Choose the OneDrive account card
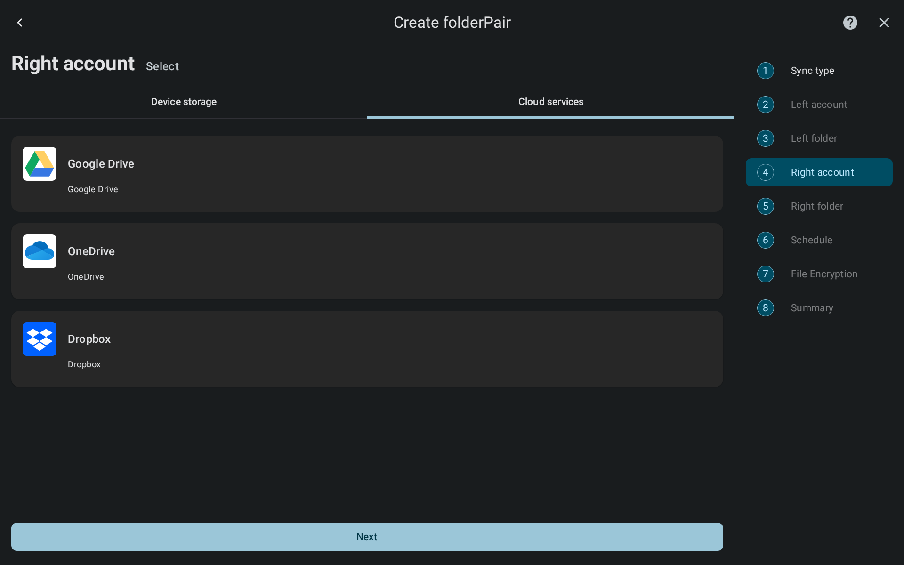The height and width of the screenshot is (565, 904). coord(367,261)
